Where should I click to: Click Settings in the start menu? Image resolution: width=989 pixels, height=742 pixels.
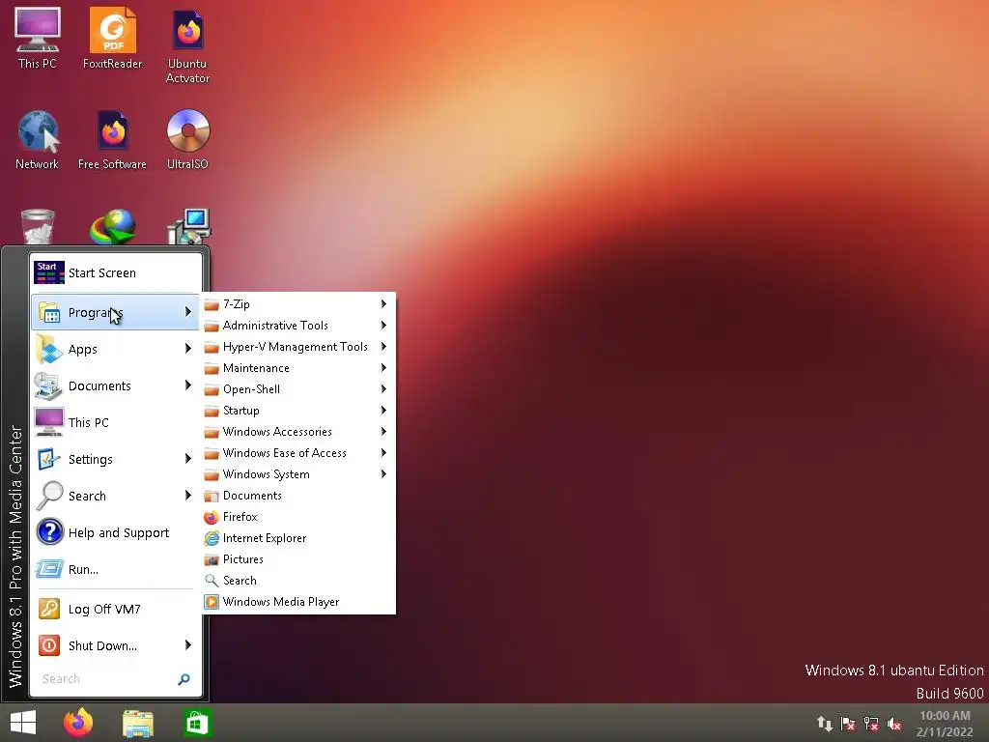coord(116,460)
